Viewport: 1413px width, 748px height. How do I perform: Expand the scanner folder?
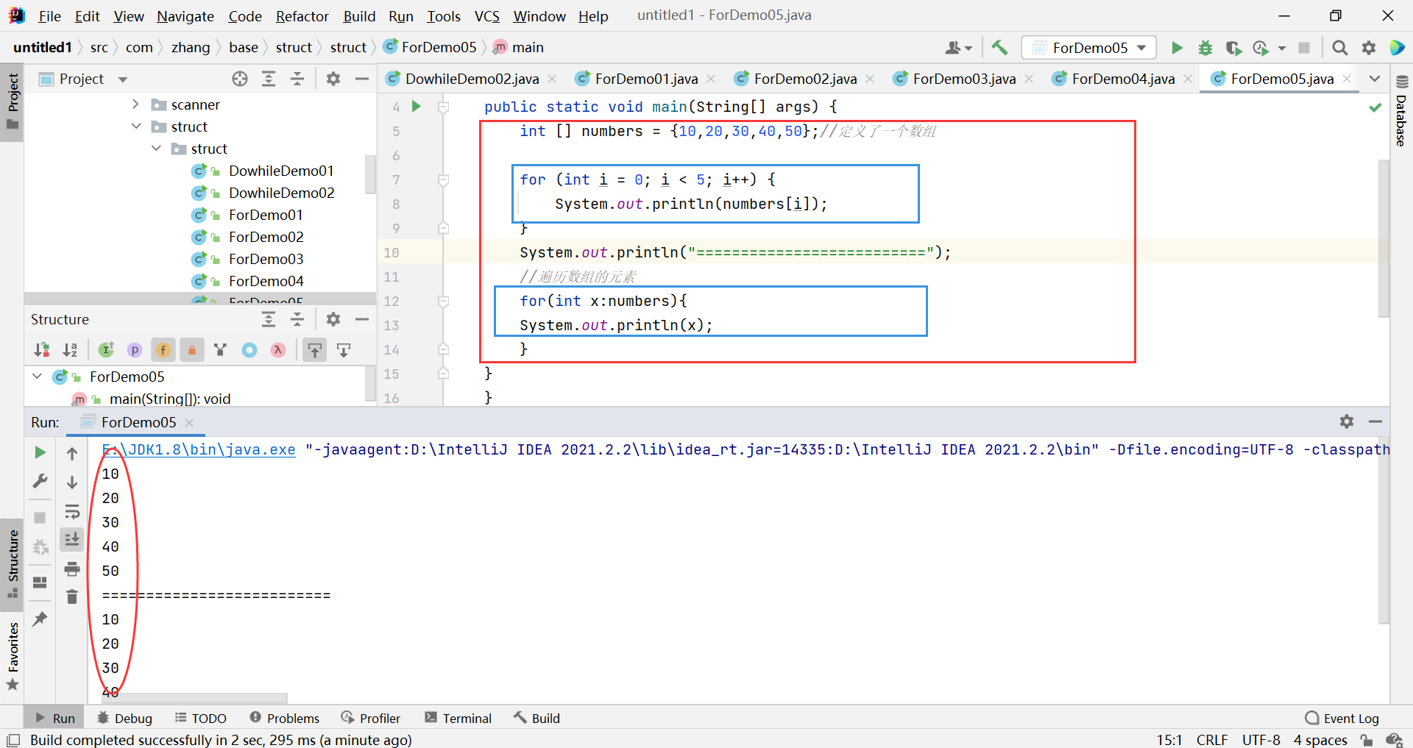(x=135, y=104)
